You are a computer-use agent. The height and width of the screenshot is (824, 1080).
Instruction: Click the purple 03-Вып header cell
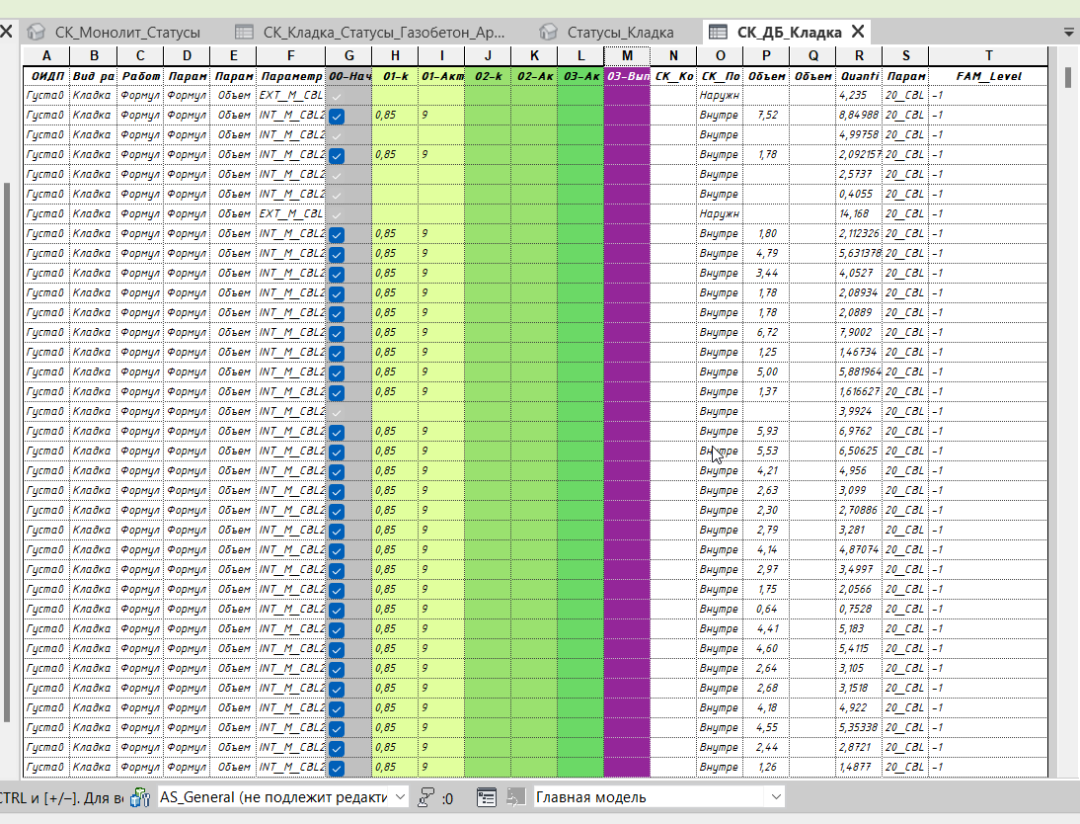click(x=627, y=76)
